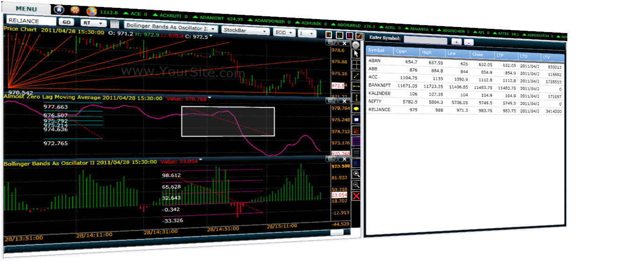Select the rectangle drawing tool
Screen dimensions: 634x262
coord(356,119)
